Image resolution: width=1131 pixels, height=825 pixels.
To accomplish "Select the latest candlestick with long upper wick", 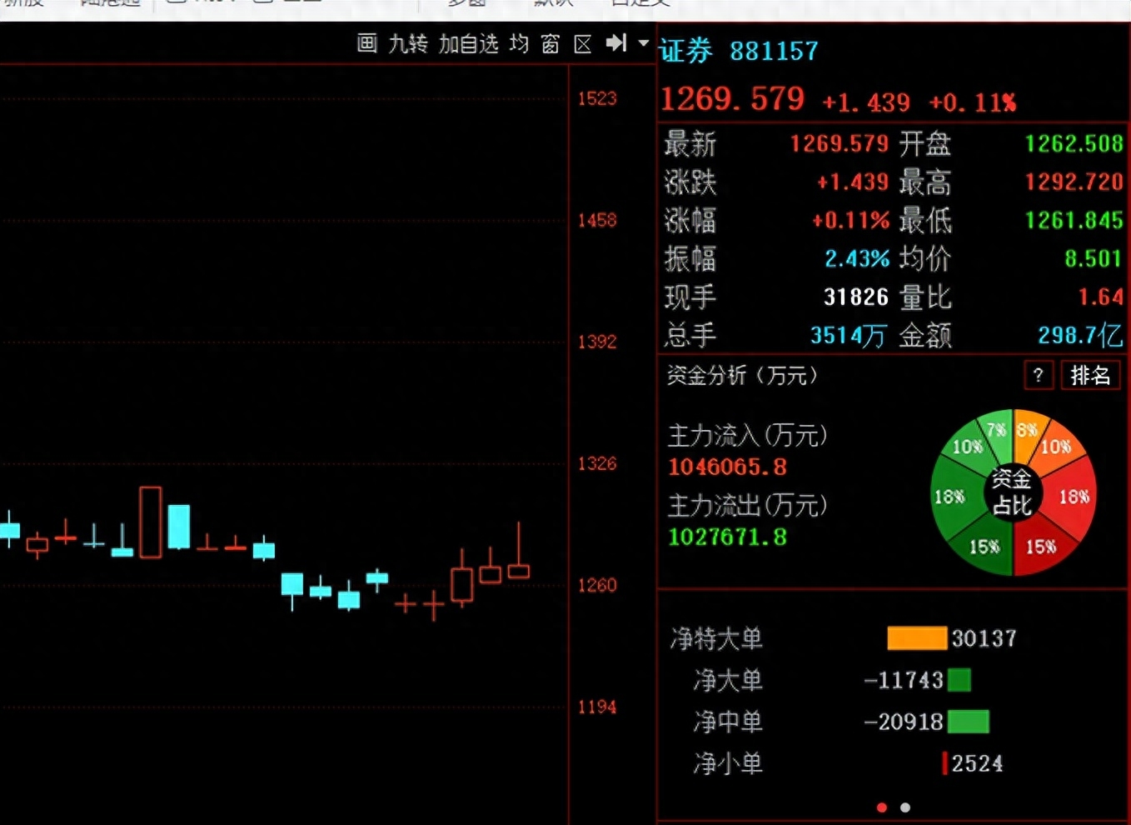I will (519, 551).
